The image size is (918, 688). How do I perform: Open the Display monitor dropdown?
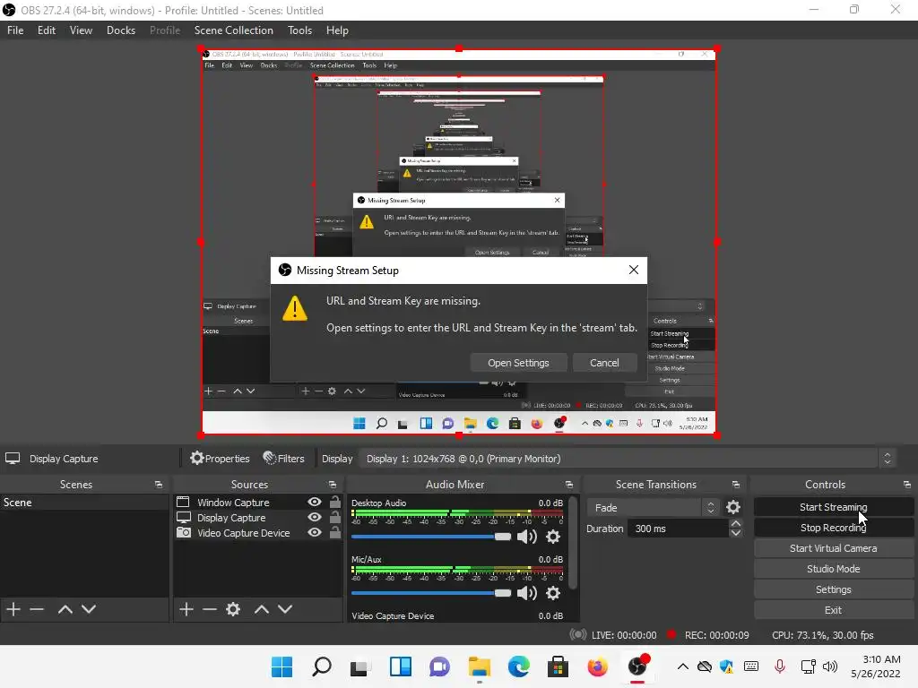[x=627, y=459]
